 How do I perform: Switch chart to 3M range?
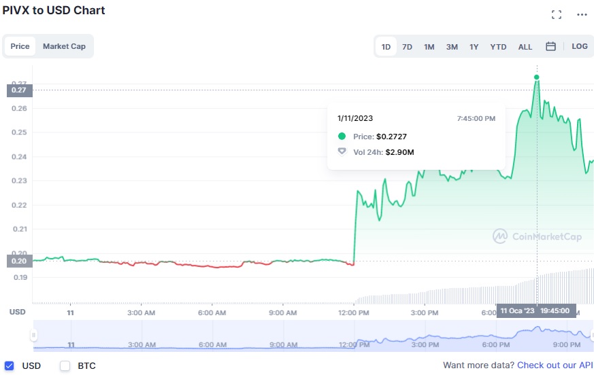tap(452, 47)
